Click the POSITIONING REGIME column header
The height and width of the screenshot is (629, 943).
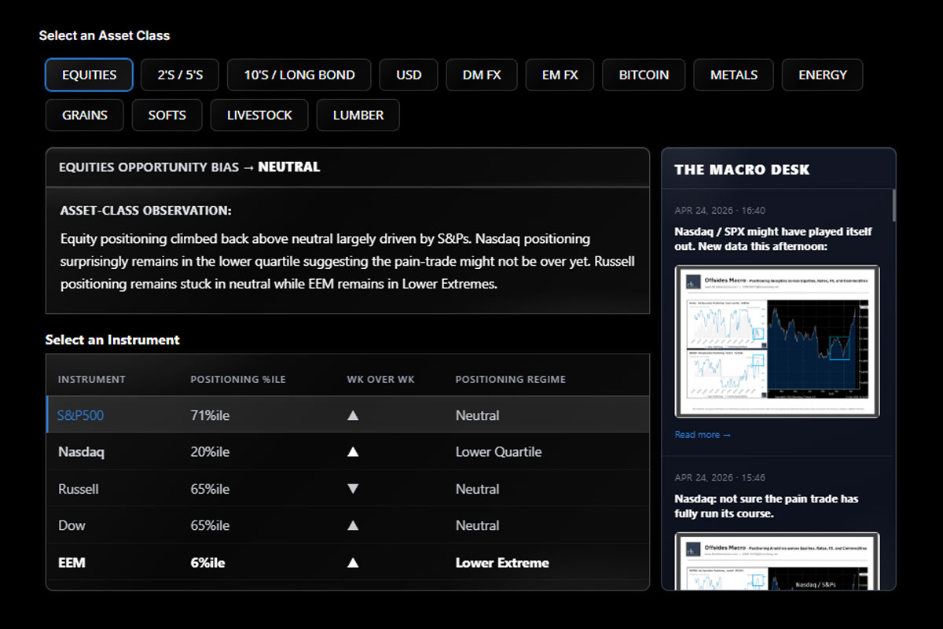[x=511, y=379]
